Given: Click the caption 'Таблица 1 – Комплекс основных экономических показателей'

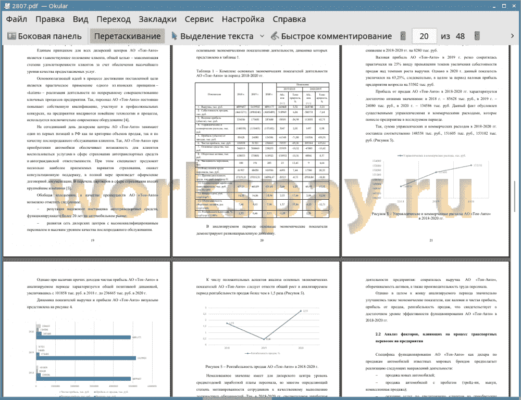Looking at the screenshot, I should pyautogui.click(x=262, y=73).
